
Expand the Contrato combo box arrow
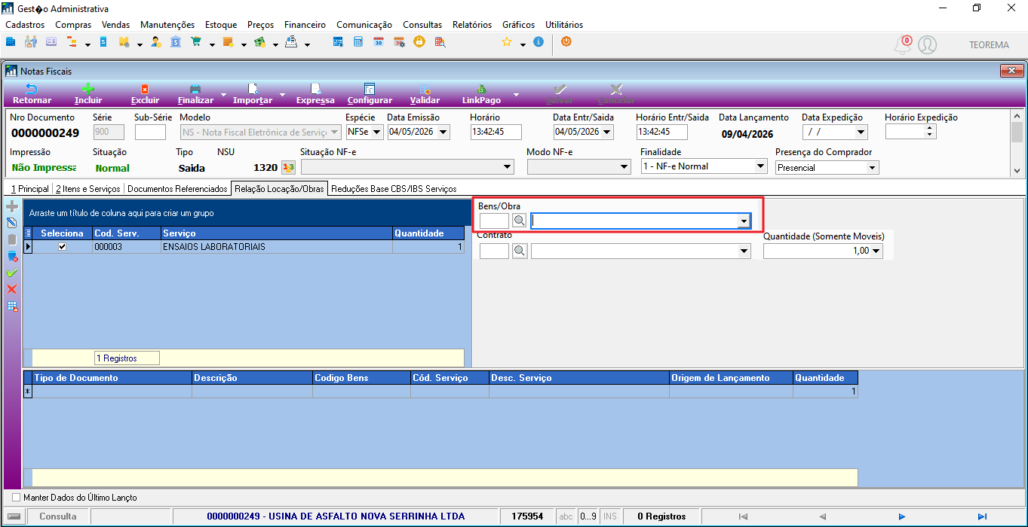tap(744, 251)
